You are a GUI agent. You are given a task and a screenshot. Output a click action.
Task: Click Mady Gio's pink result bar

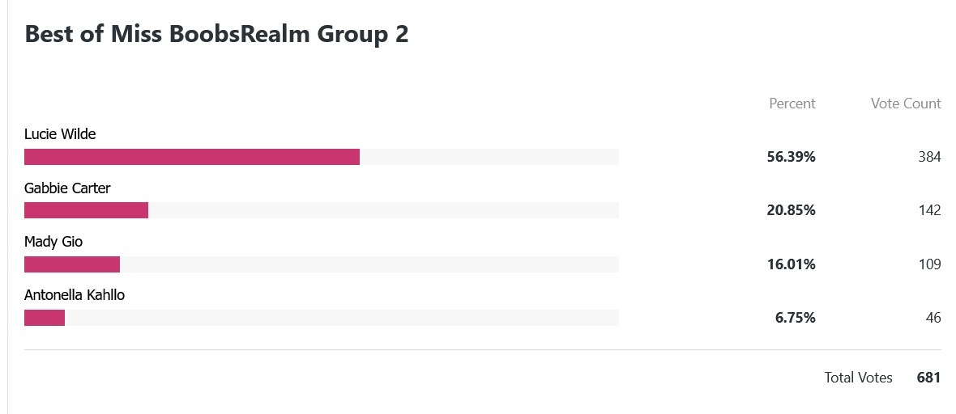click(x=72, y=264)
